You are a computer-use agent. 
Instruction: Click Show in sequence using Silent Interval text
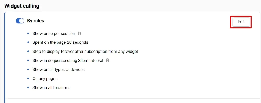(x=68, y=60)
